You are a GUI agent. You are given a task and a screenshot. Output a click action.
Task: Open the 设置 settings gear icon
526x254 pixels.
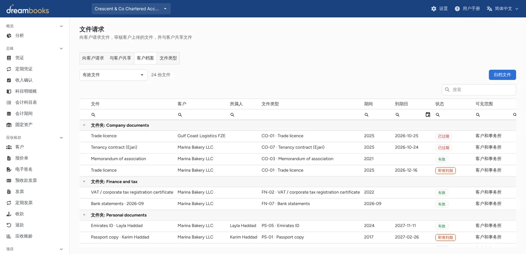coord(434,9)
